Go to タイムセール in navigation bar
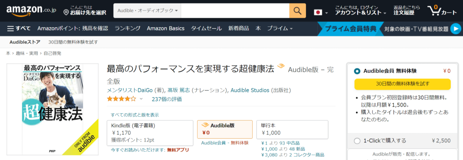 [x=206, y=29]
